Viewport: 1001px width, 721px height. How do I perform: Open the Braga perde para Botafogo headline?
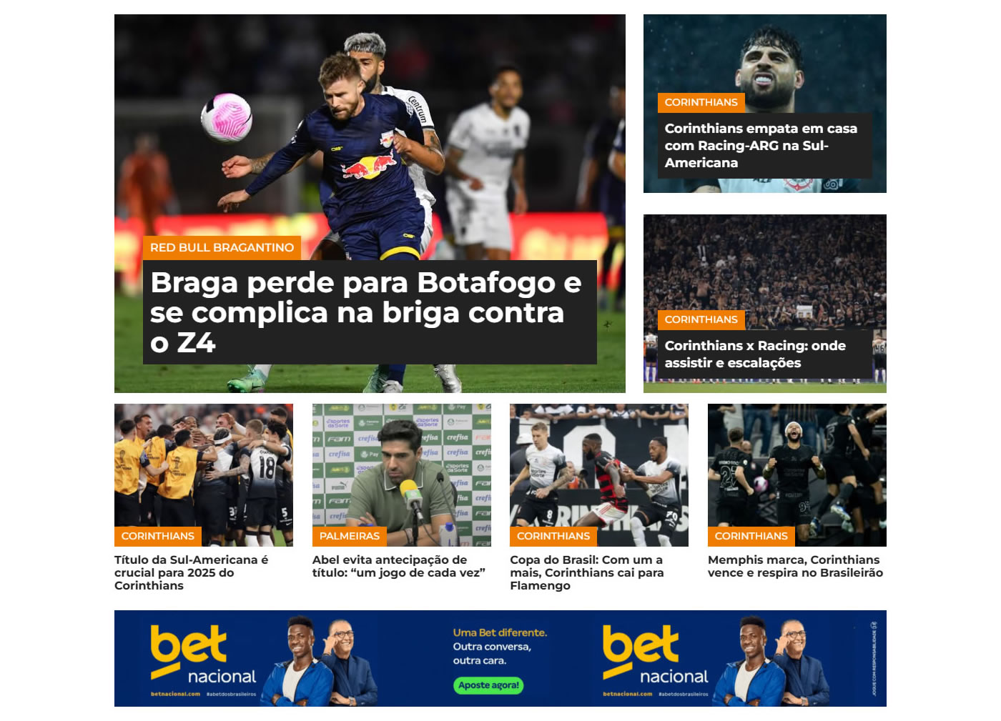pos(366,312)
